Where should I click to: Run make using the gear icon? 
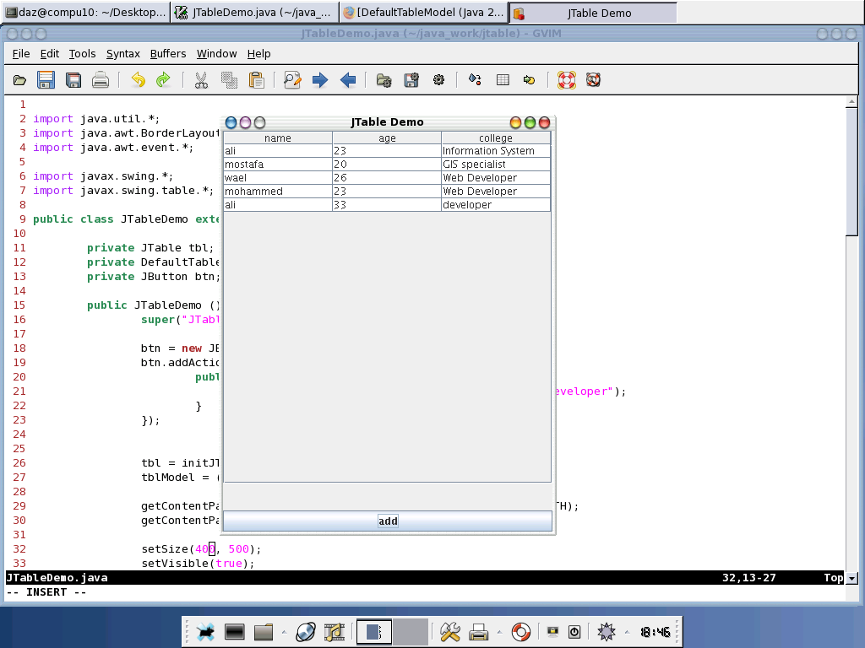[x=438, y=80]
